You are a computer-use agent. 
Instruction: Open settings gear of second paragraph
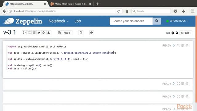point(187,84)
